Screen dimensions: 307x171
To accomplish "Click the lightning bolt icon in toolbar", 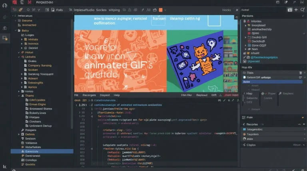I will coord(143,10).
